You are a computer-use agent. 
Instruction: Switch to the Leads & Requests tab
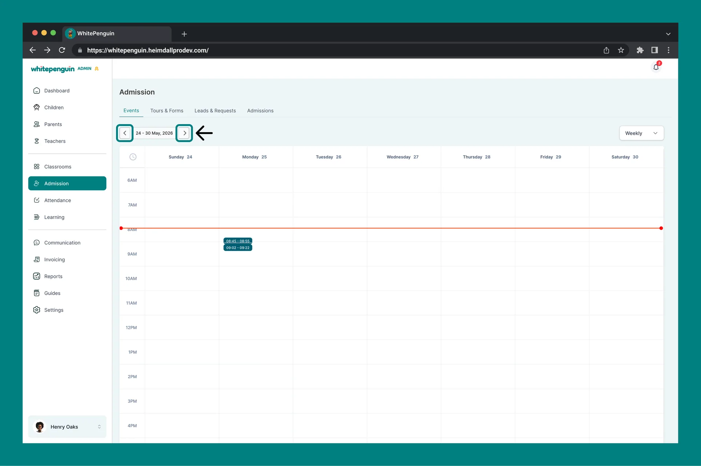pos(215,111)
